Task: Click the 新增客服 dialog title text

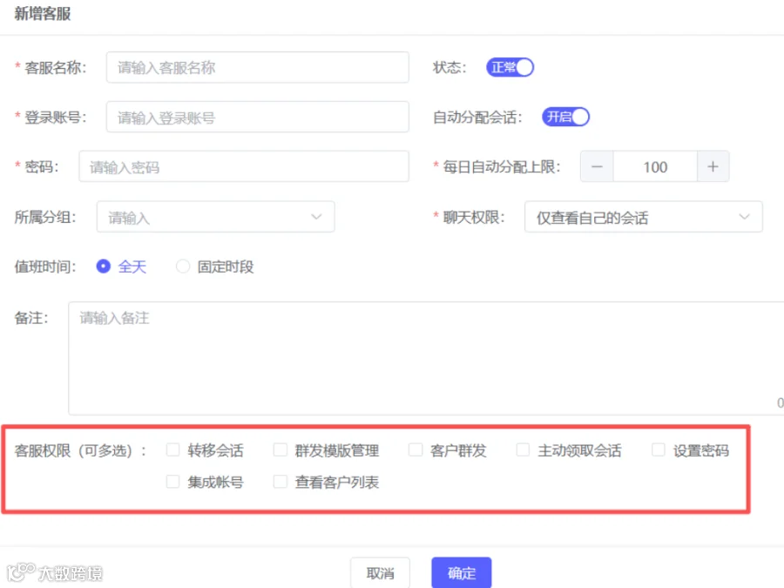Action: coord(43,14)
